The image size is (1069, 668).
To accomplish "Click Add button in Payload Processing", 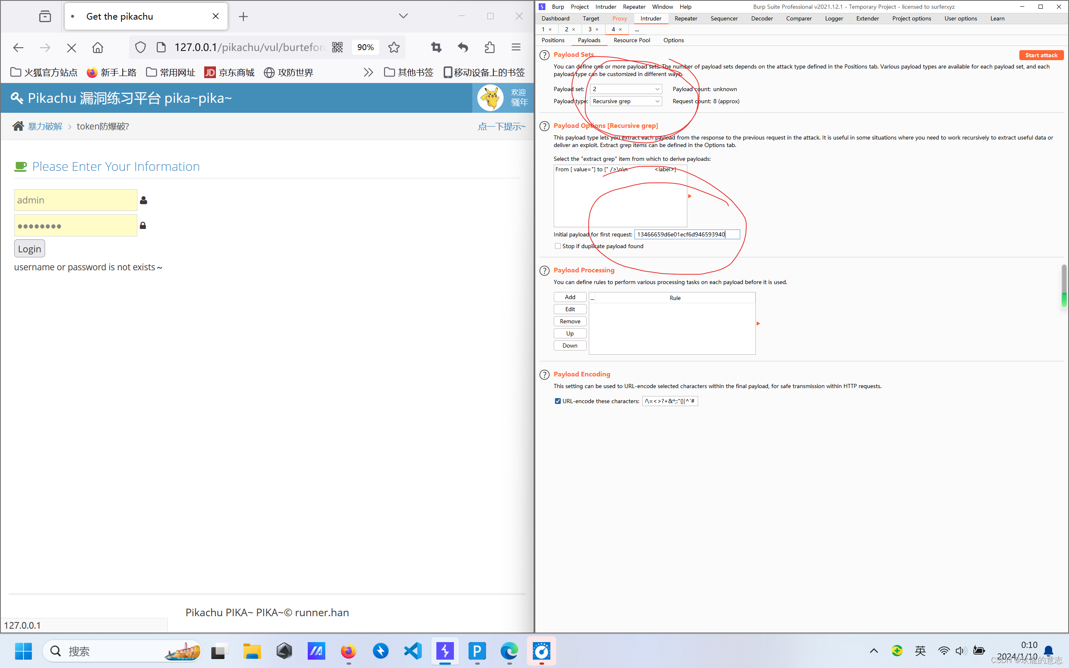I will [570, 297].
